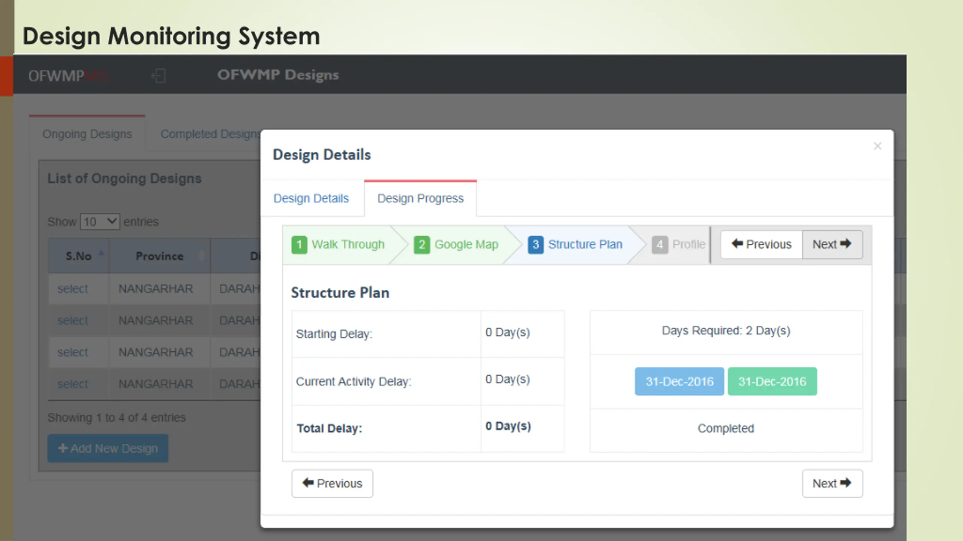Click select link in the fourth NANGARHAR row
The image size is (963, 541).
[x=73, y=384]
